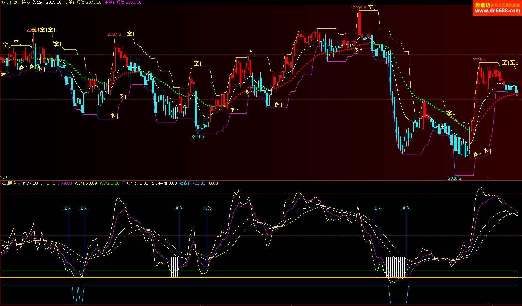Viewport: 522px width, 306px height.
Task: Click the 2387.8 price label
Action: tap(114, 34)
